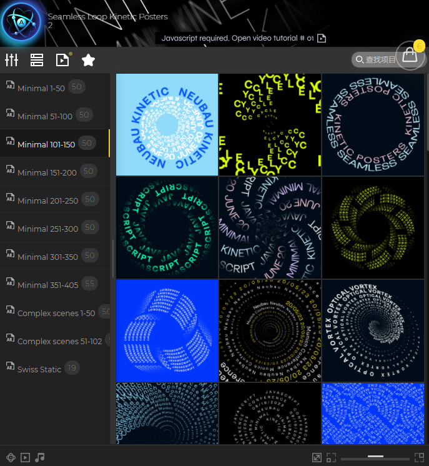This screenshot has height=466, width=429.
Task: Open video tutorial file icon in banner
Action: [x=322, y=38]
